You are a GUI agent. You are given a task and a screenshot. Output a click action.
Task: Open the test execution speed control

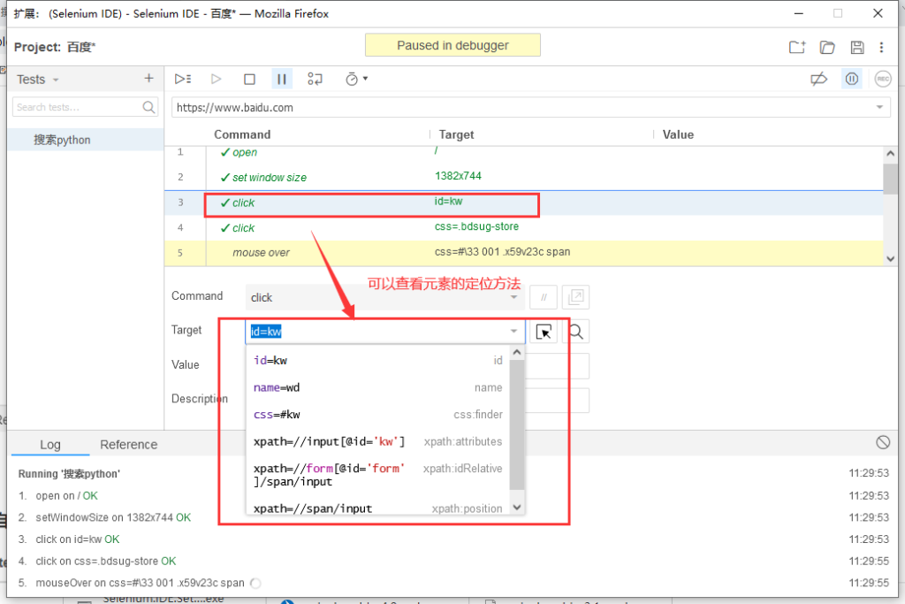pos(356,79)
